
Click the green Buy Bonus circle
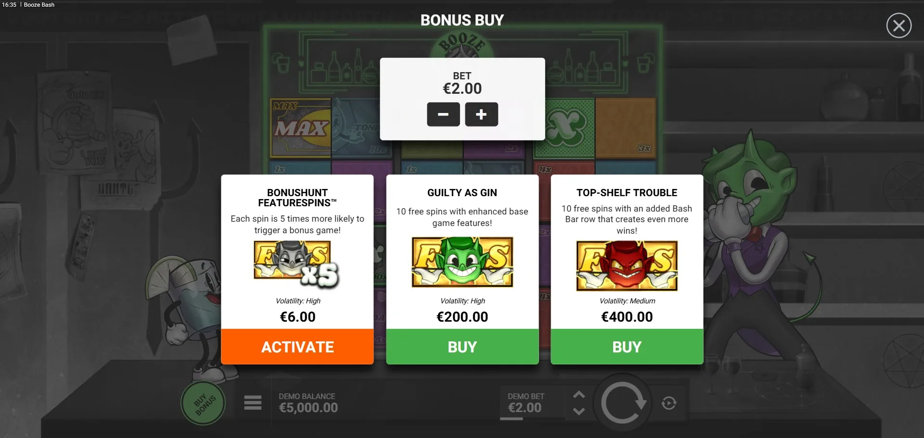click(x=204, y=403)
